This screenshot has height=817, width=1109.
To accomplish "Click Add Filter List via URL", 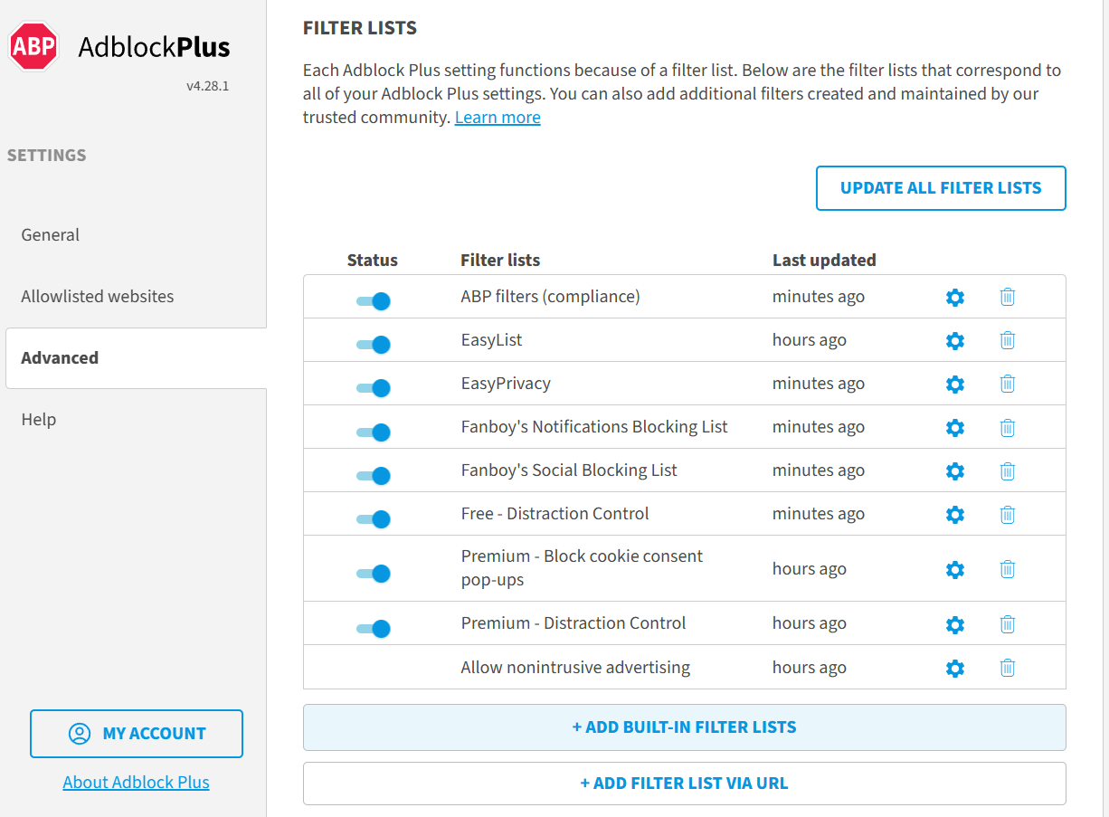I will pyautogui.click(x=684, y=784).
